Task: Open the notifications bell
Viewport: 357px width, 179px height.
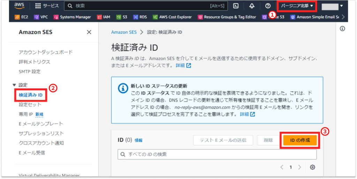Action: click(x=252, y=6)
